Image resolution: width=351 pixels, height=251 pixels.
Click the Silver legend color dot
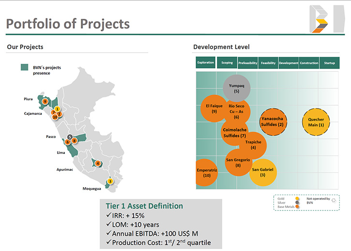(x=297, y=203)
